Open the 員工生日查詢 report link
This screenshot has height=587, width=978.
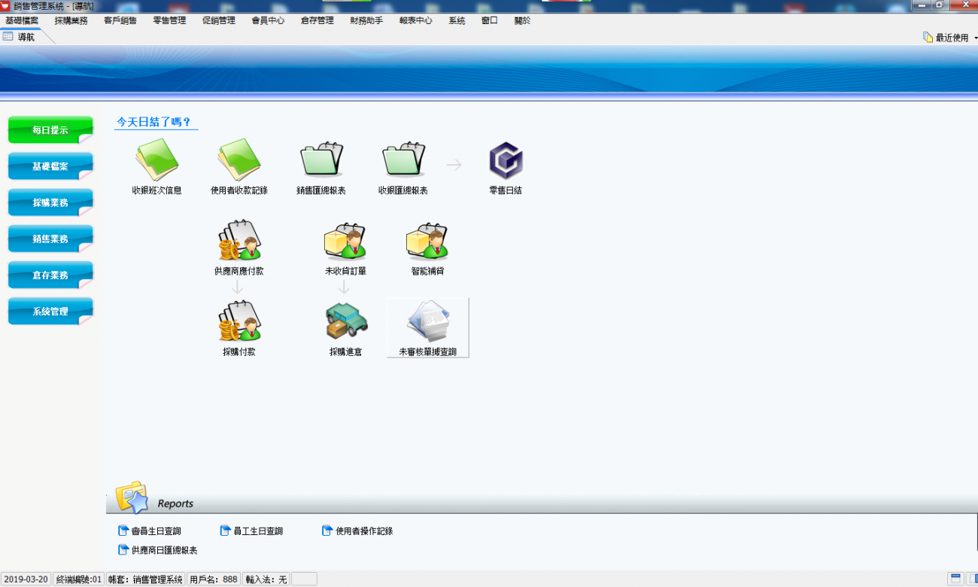point(251,531)
